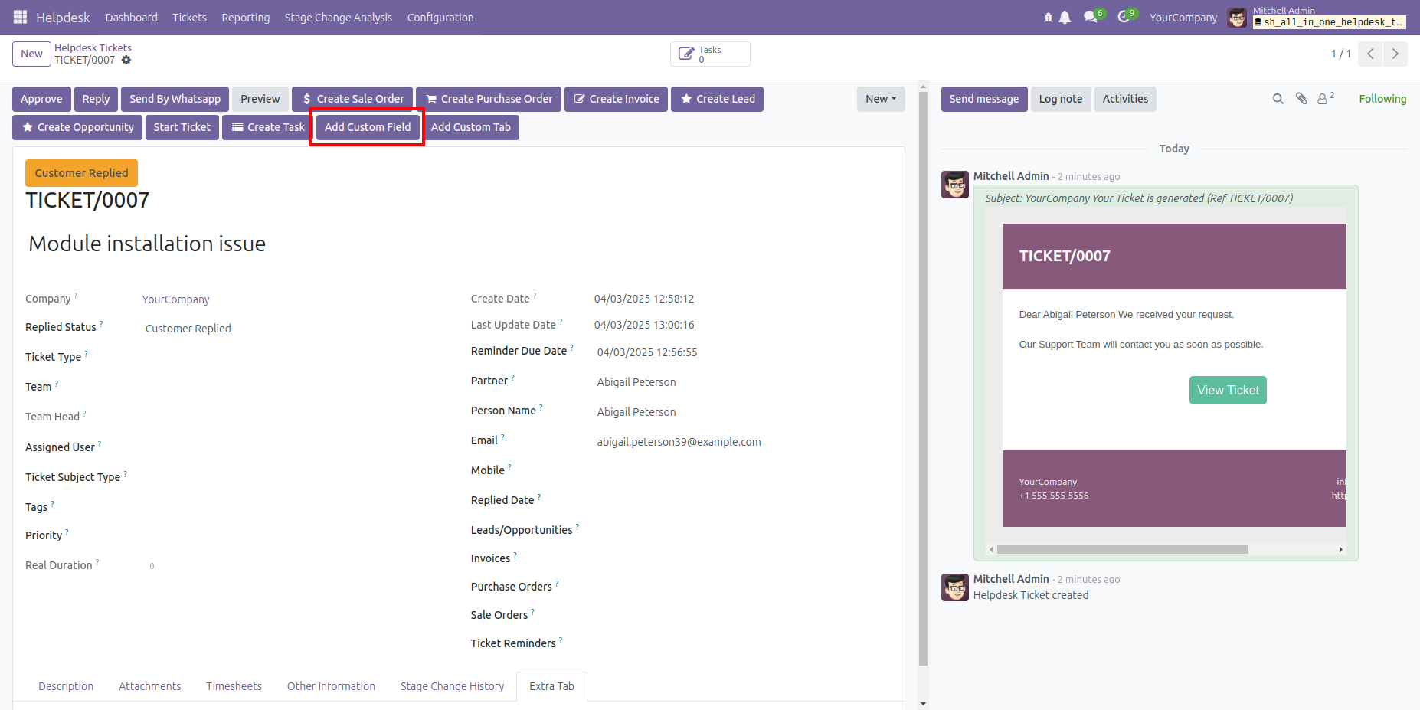Expand the New dropdown on the form

click(881, 99)
